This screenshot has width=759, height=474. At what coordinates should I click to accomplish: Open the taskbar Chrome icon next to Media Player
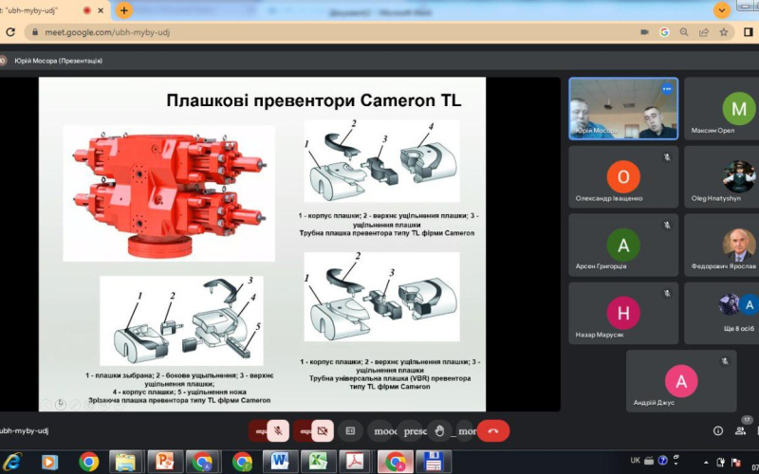[x=88, y=462]
